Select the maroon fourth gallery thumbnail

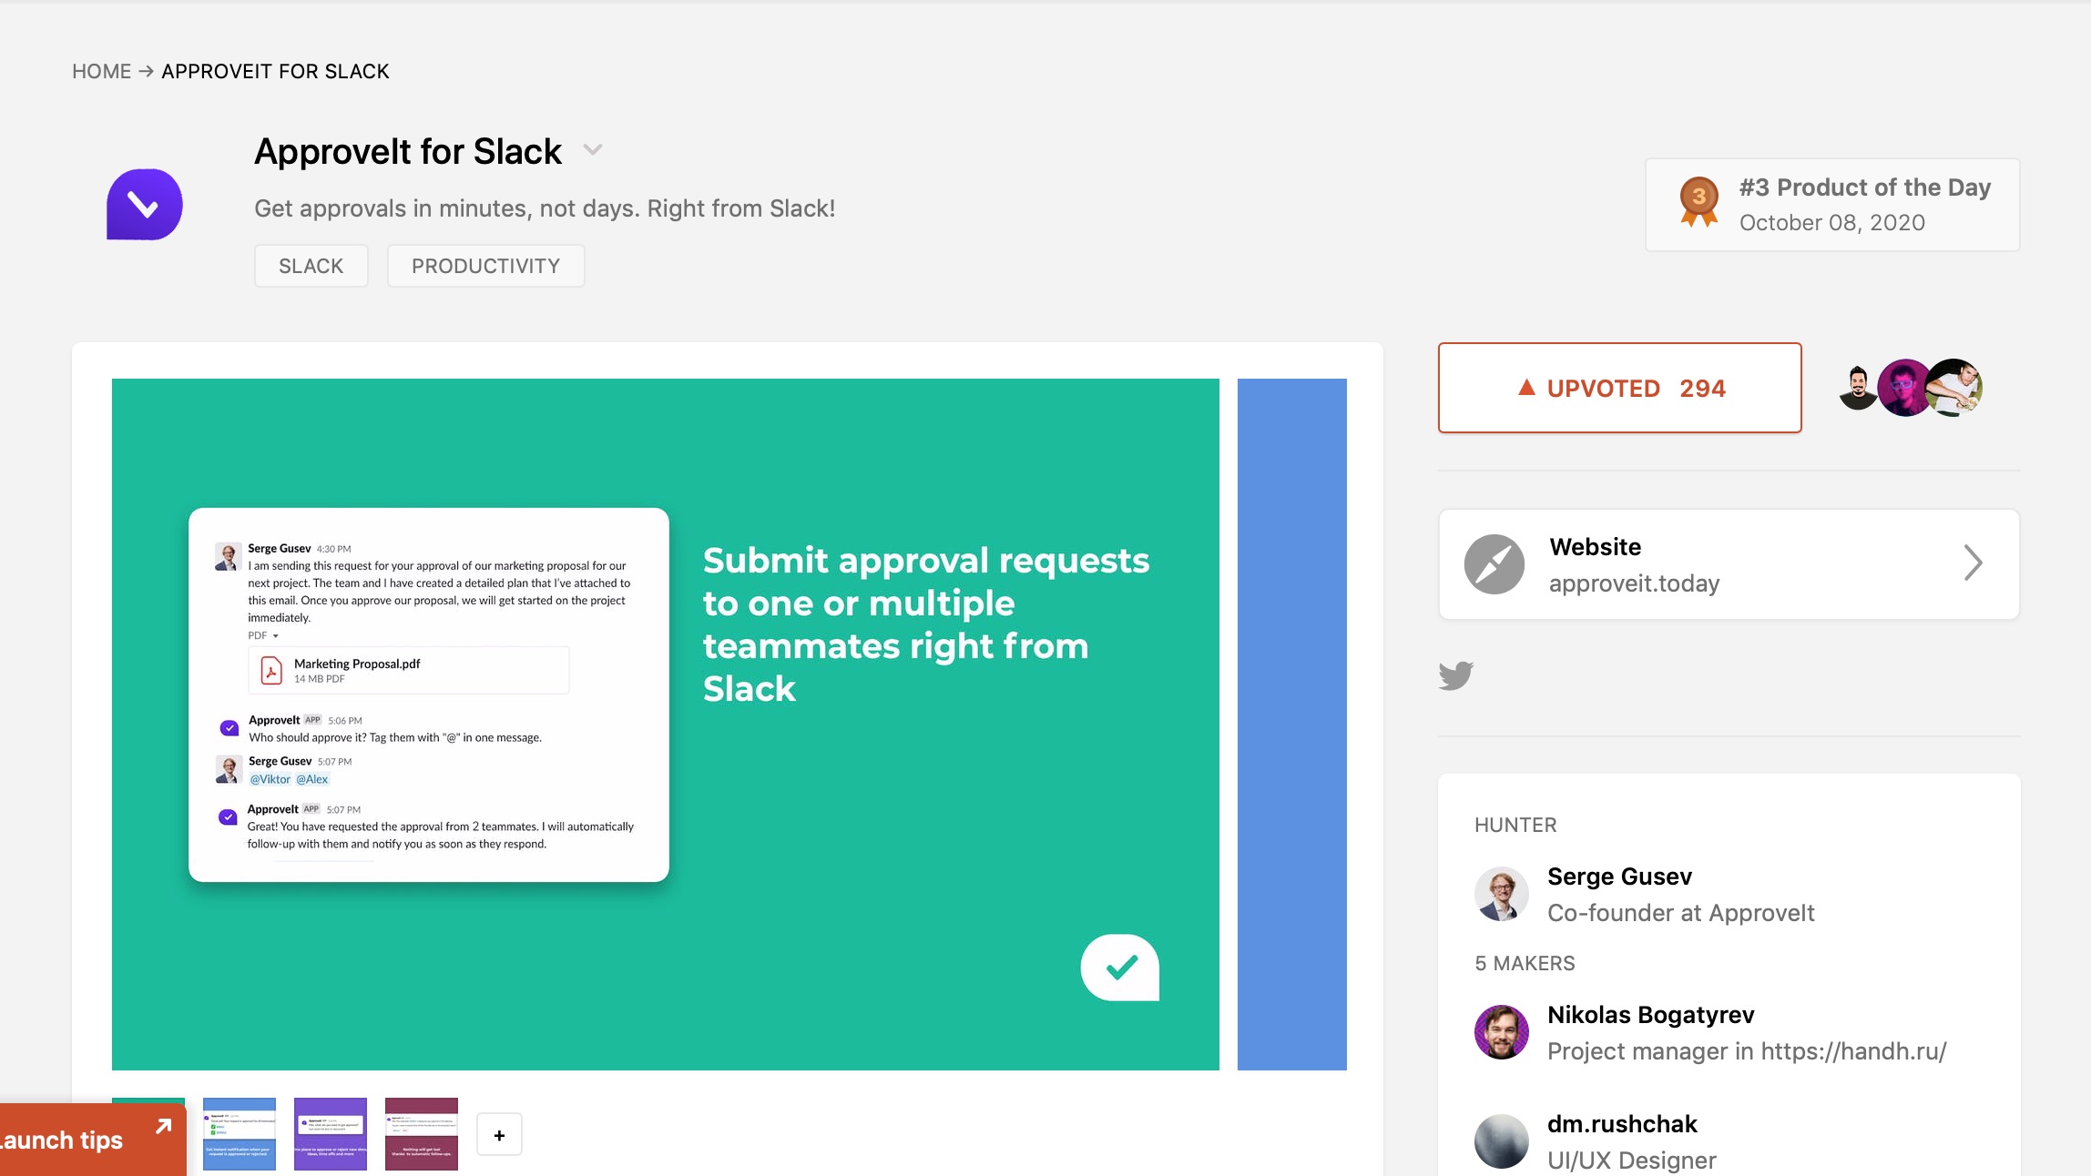point(422,1134)
